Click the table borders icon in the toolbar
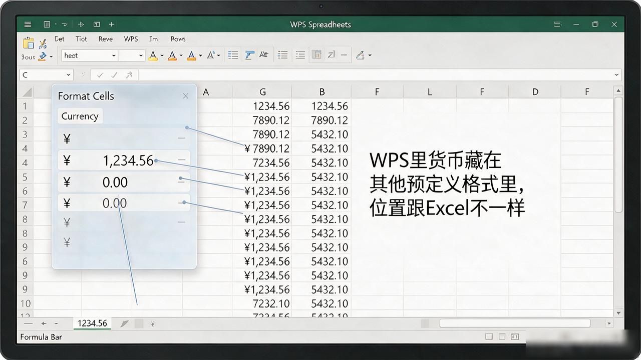Viewport: 641px width, 360px height. (x=316, y=55)
